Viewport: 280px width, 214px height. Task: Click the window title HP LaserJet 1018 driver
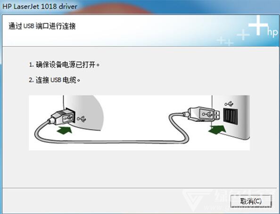click(40, 7)
